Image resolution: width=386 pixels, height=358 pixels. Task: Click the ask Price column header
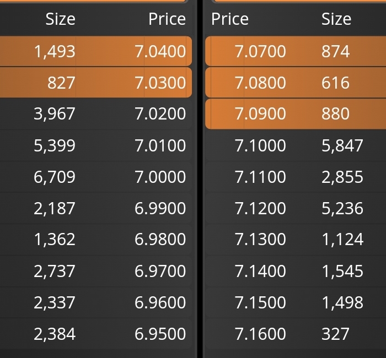click(x=230, y=19)
